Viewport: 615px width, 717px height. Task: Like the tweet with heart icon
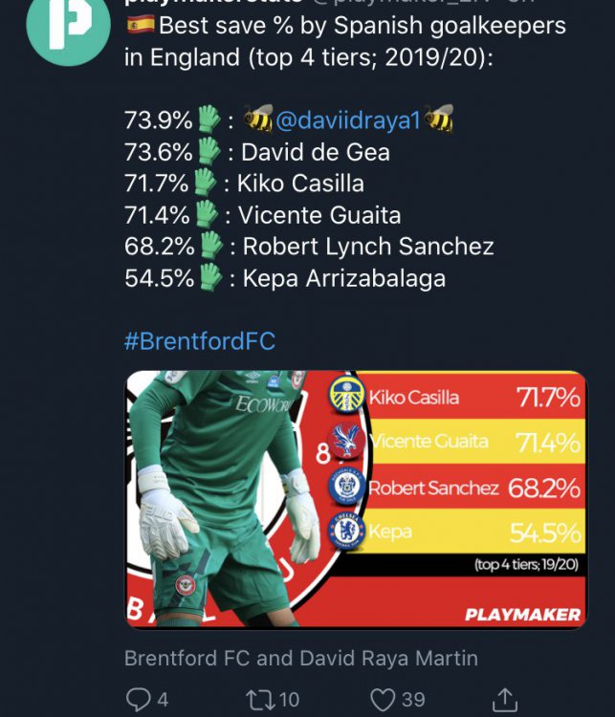pyautogui.click(x=384, y=699)
